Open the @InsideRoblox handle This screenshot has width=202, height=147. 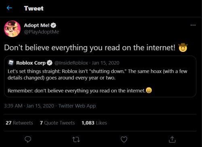[71, 63]
